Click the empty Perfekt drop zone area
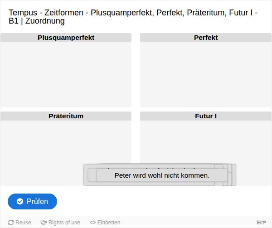Image resolution: width=272 pixels, height=228 pixels. [205, 74]
